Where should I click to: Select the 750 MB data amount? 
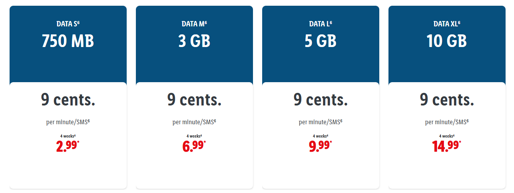pos(68,41)
